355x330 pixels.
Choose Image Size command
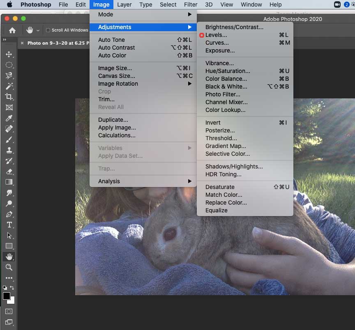pos(143,68)
